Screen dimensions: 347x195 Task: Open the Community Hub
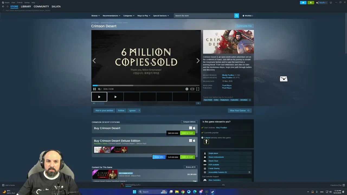244,26
